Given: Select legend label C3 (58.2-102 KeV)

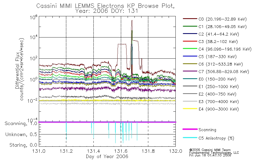Looking at the screenshot, I should click(218, 42).
